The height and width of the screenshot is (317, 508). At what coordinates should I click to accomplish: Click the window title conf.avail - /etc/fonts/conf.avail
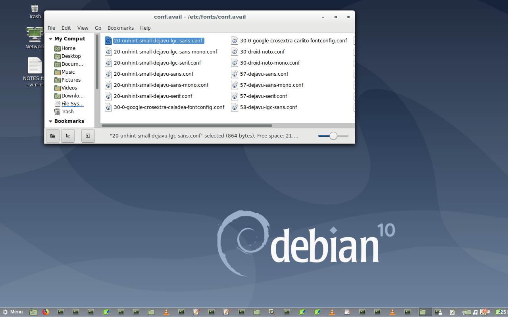coord(200,17)
